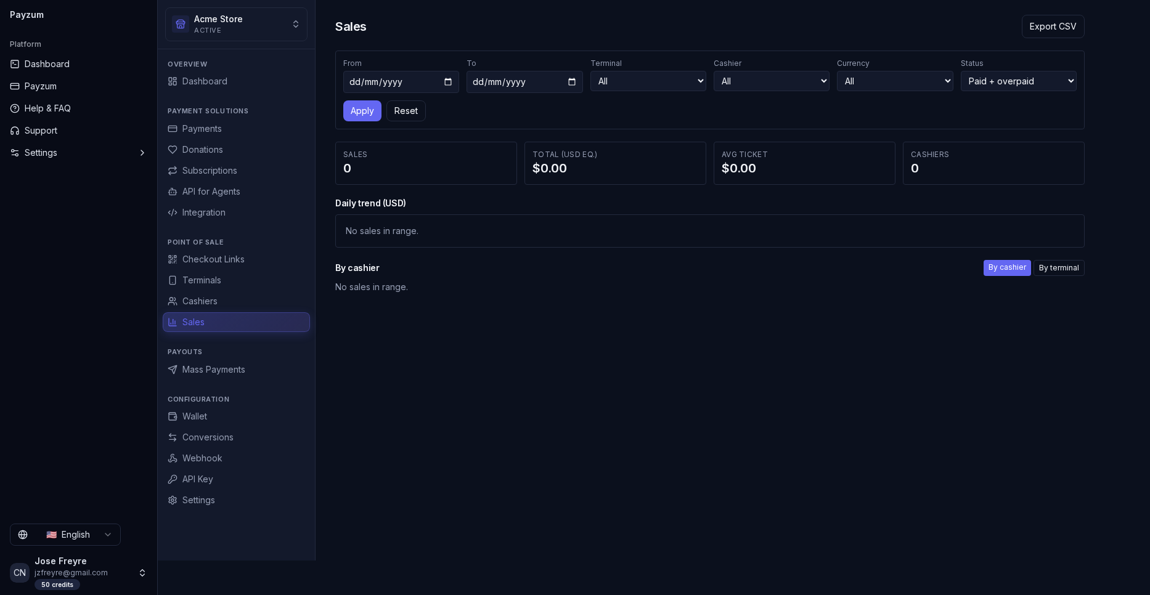
Task: Click the Wallet icon under Configuration
Action: (x=173, y=416)
